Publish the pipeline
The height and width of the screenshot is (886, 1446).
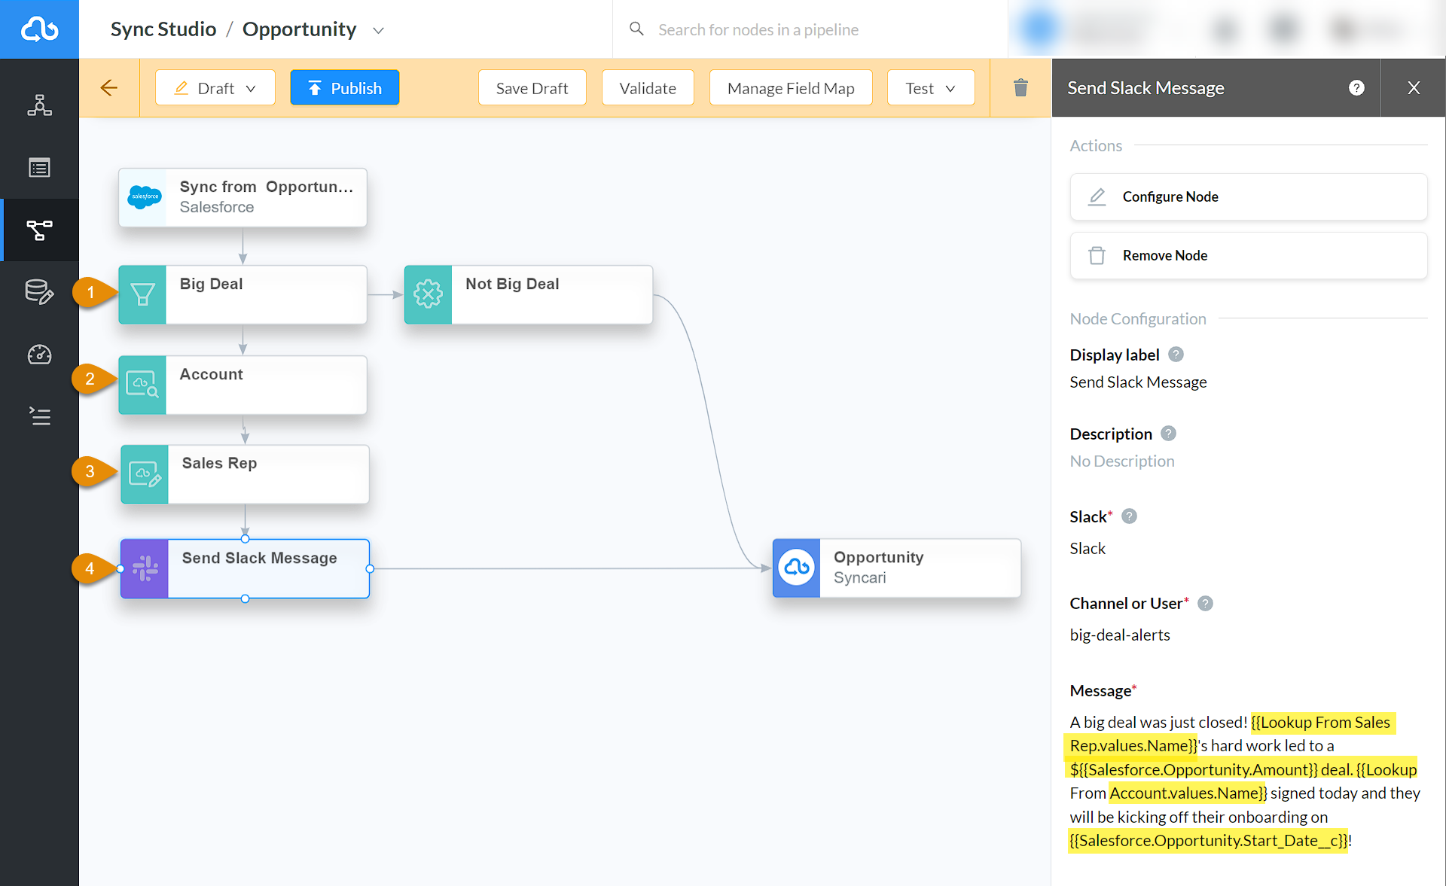click(x=345, y=88)
